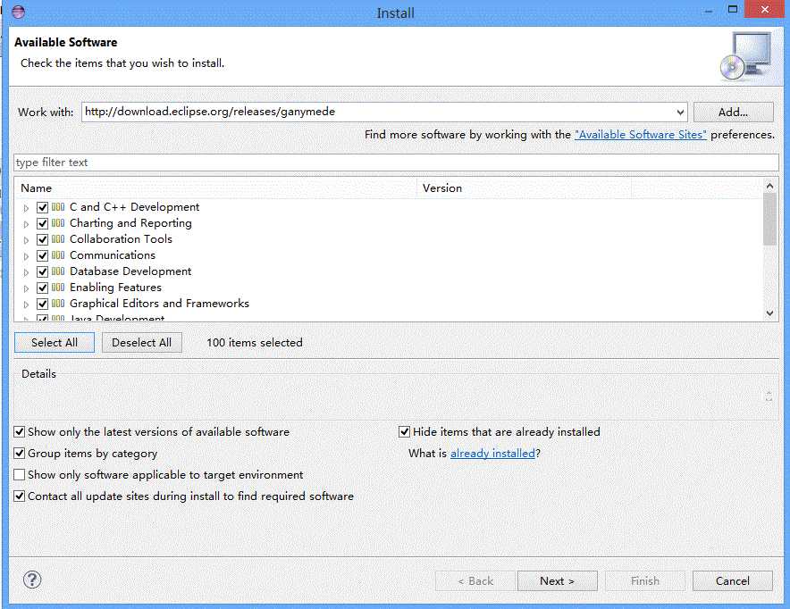Select Graphical Editors and Frameworks row text
Image resolution: width=790 pixels, height=609 pixels.
[159, 304]
